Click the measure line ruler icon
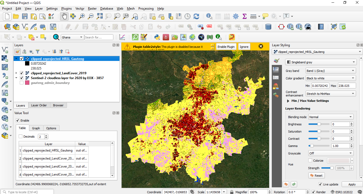 point(253,17)
